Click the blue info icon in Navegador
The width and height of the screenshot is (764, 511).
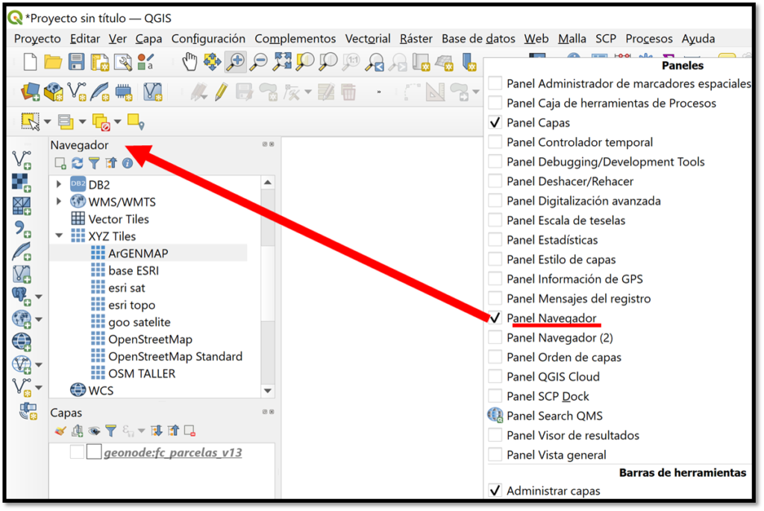click(x=128, y=163)
